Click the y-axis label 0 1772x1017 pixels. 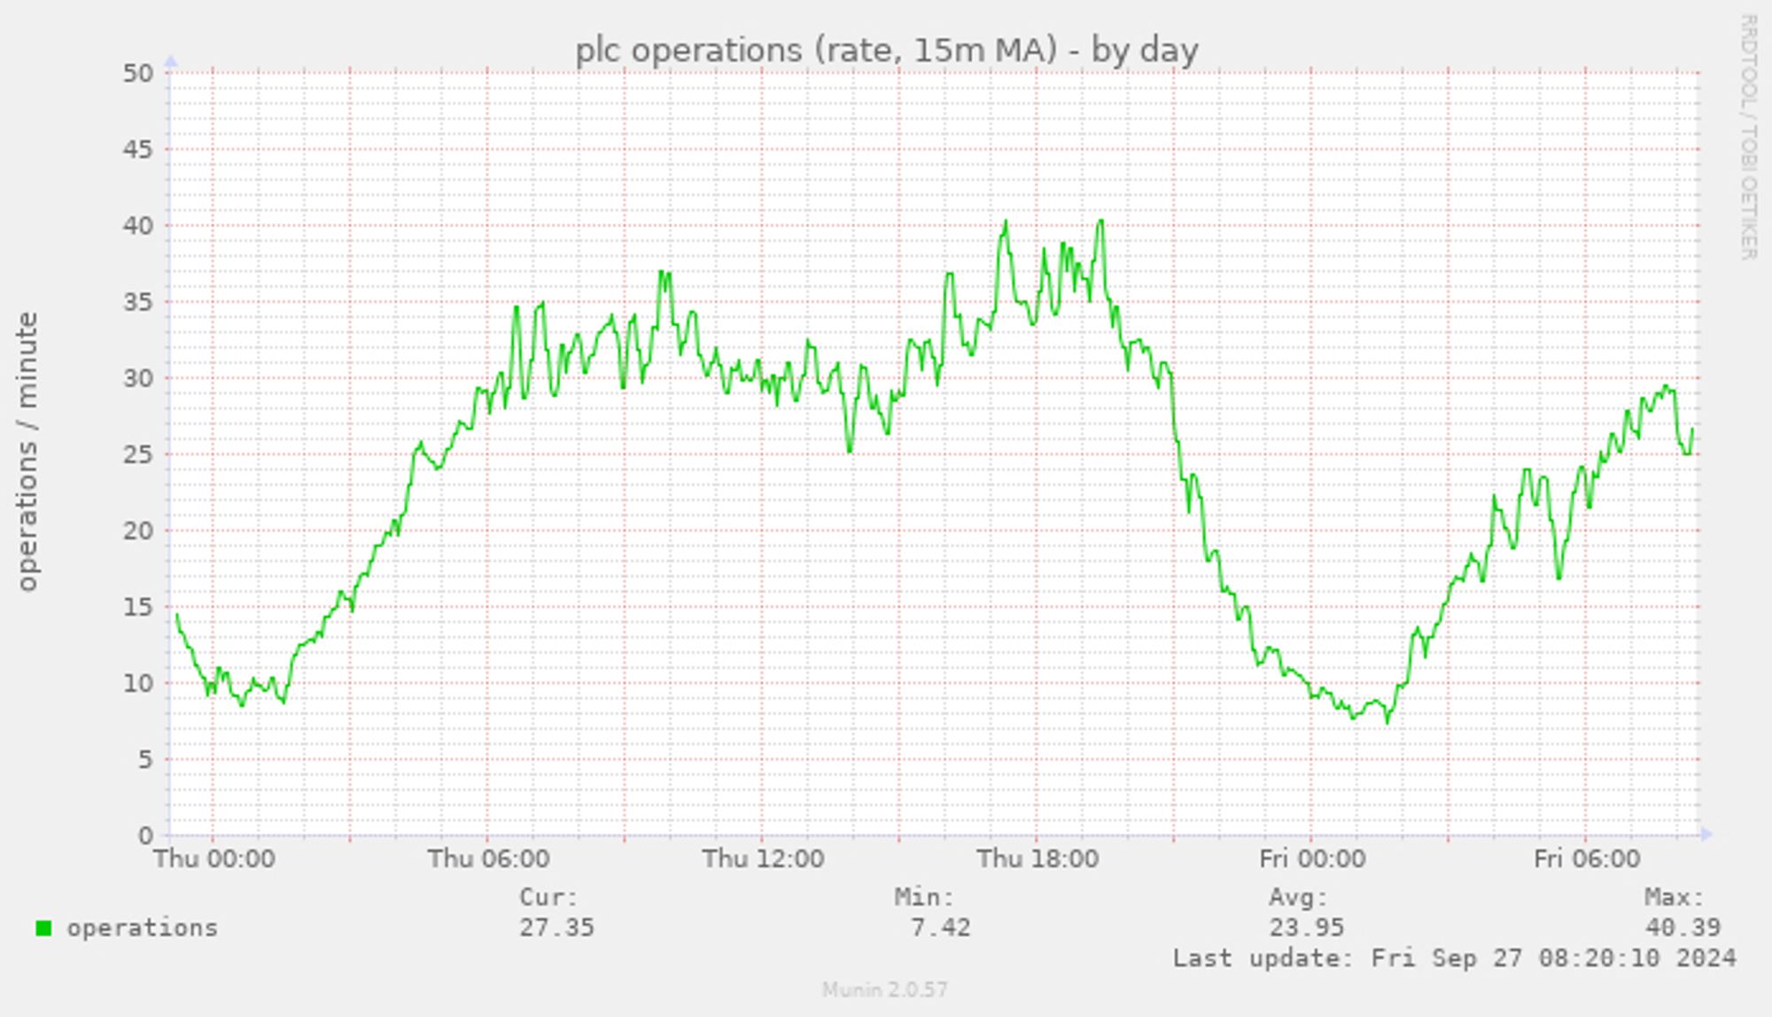pos(146,835)
